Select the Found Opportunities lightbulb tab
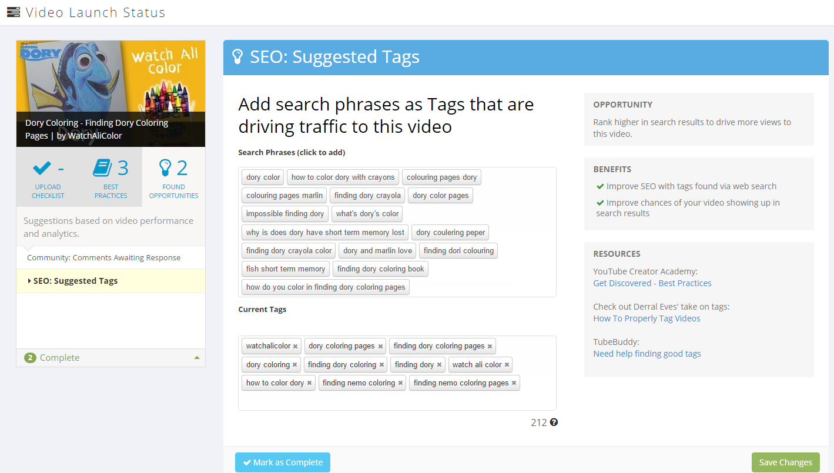The image size is (834, 473). (x=173, y=177)
